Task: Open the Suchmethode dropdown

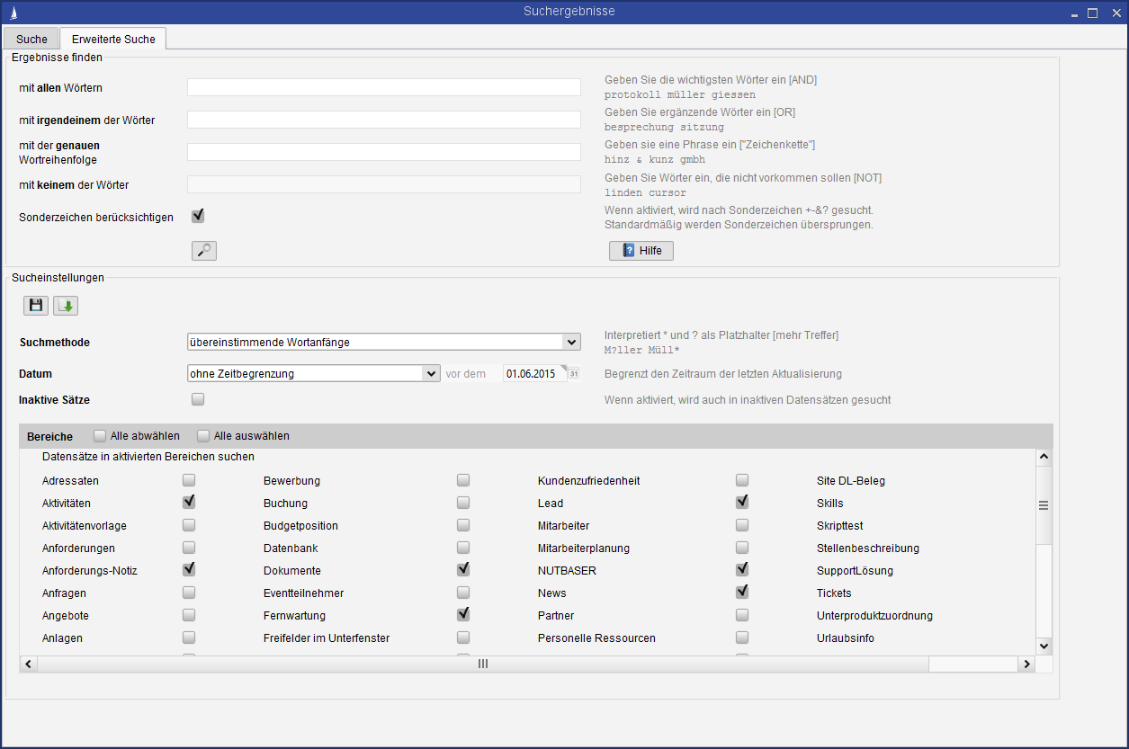Action: 570,343
